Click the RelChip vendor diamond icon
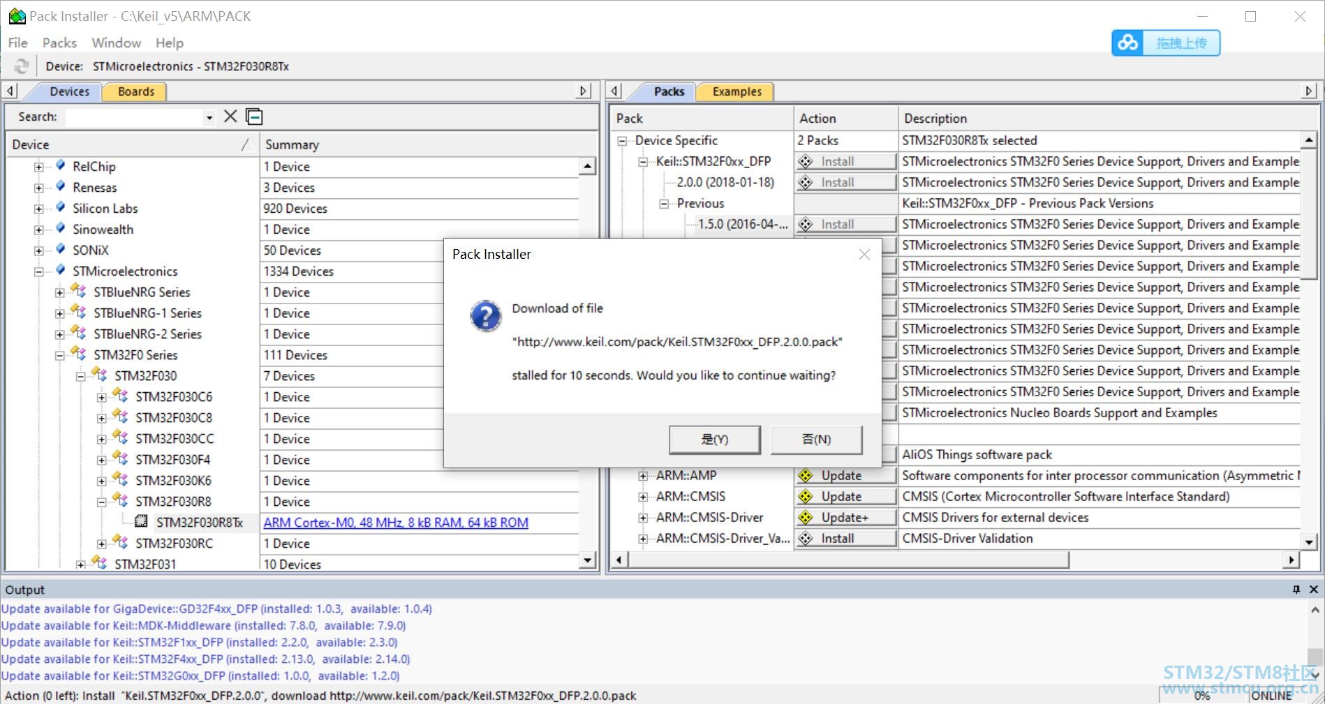The height and width of the screenshot is (704, 1325). pyautogui.click(x=61, y=166)
